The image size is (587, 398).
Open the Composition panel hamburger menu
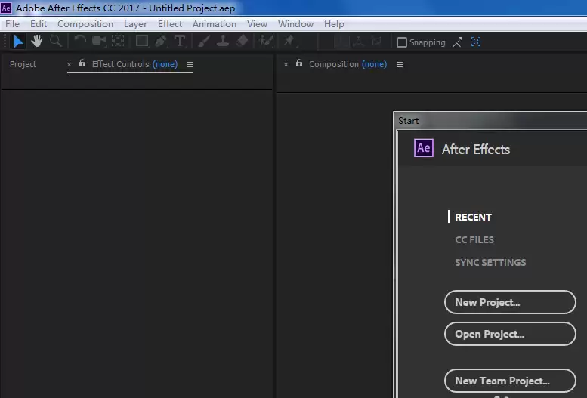point(400,65)
